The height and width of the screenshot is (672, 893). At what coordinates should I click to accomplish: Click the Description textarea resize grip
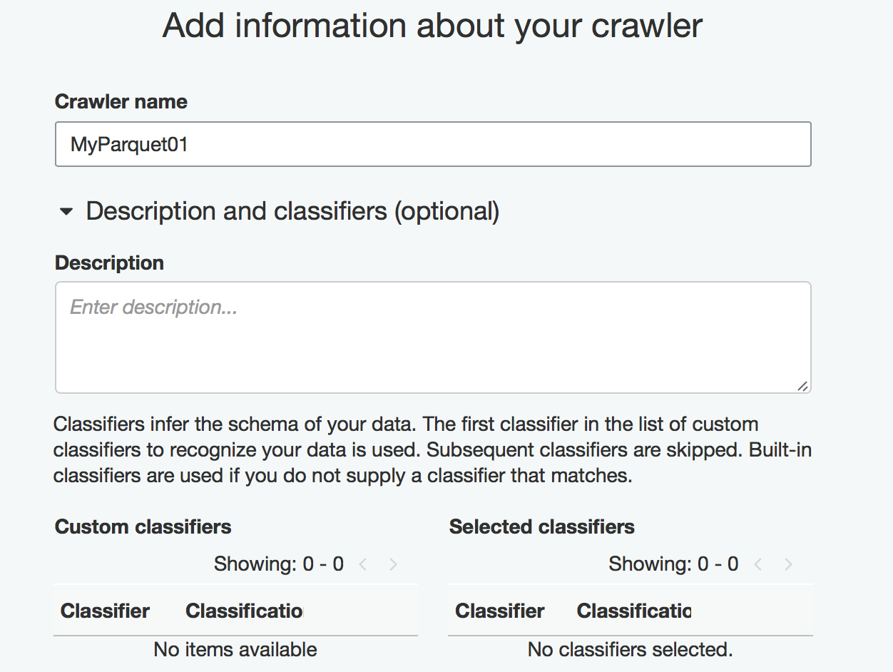click(802, 385)
